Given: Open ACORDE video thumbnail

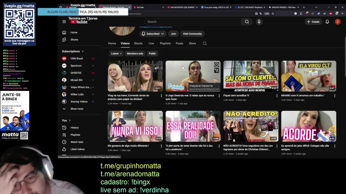Looking at the screenshot, I should pos(309,126).
